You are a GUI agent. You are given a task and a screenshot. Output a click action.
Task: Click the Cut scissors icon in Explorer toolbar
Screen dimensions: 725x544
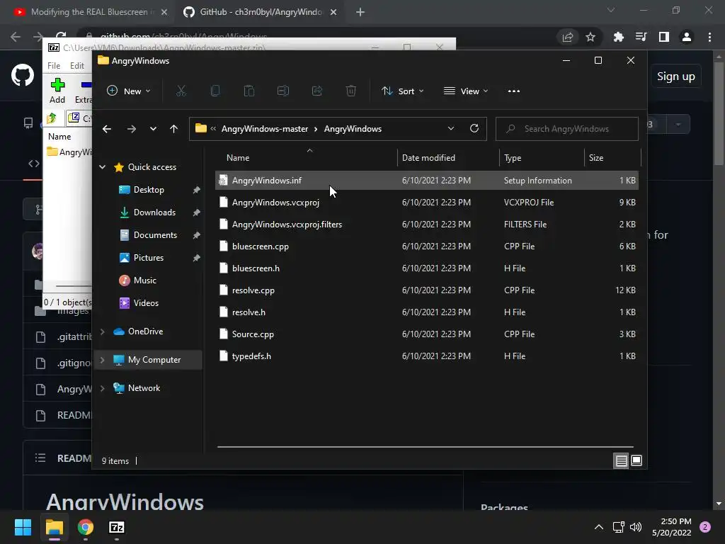[181, 91]
